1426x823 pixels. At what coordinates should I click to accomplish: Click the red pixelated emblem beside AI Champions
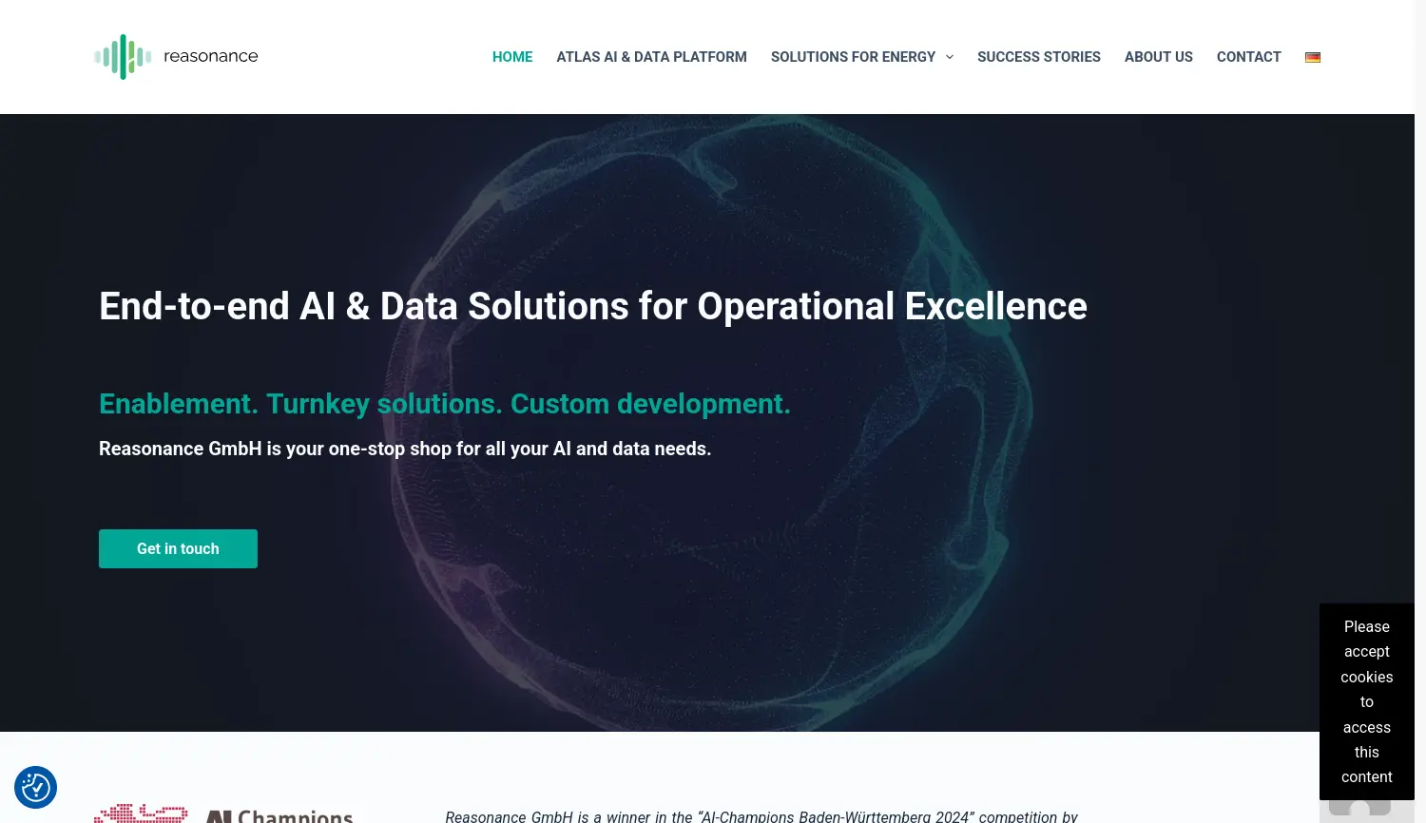coord(140,813)
